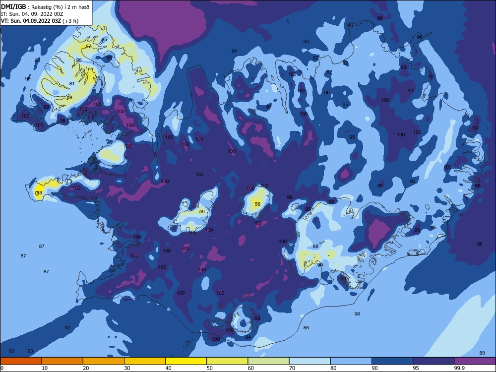The image size is (496, 372).
Task: Click the '99.9' legend scale label
Action: tap(459, 368)
